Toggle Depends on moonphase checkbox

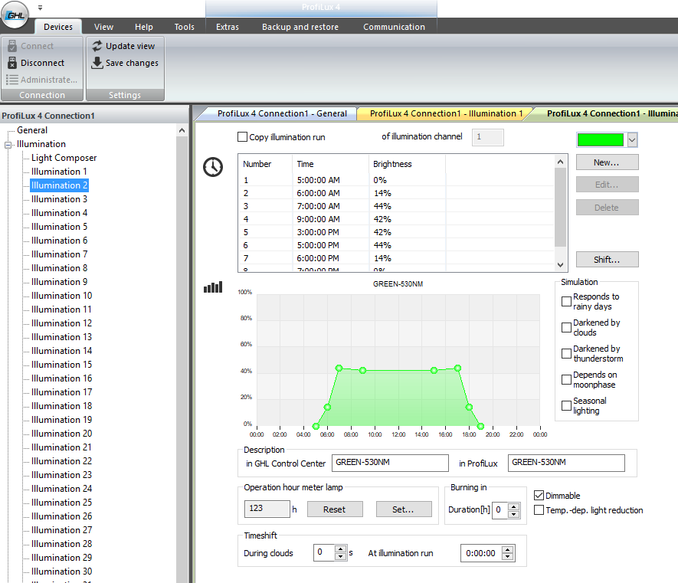(566, 380)
